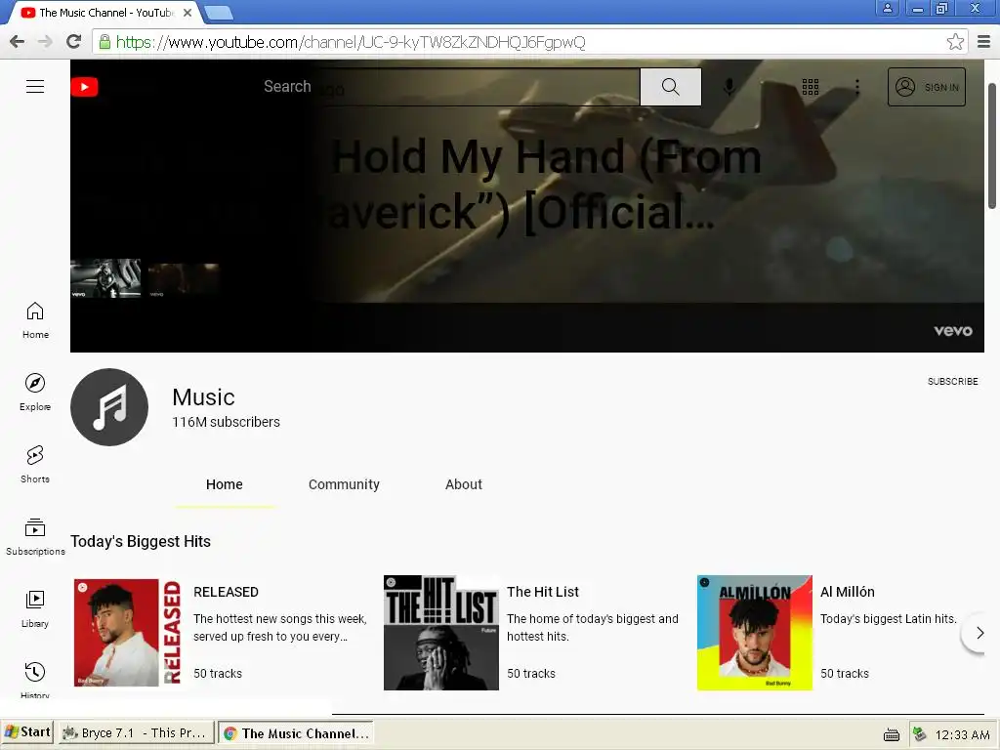Image resolution: width=1000 pixels, height=750 pixels.
Task: Open the Chrome menu button
Action: pyautogui.click(x=984, y=42)
